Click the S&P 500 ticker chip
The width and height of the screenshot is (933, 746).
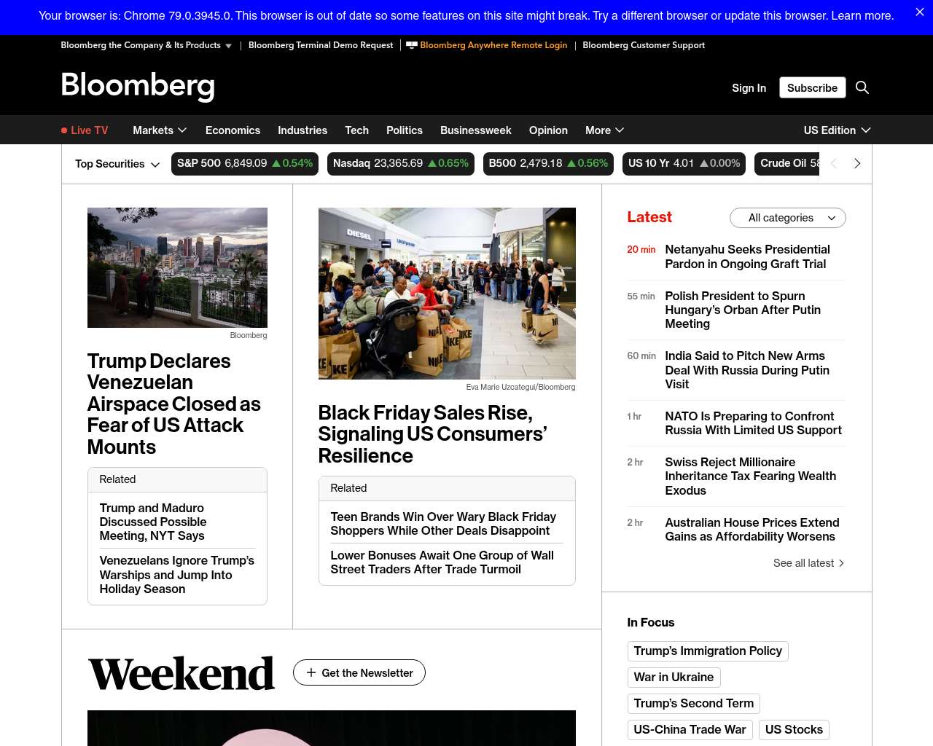pyautogui.click(x=245, y=164)
